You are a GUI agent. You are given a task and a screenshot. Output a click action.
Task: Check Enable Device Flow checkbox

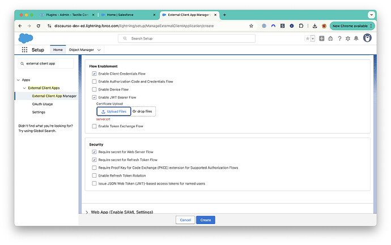(94, 89)
